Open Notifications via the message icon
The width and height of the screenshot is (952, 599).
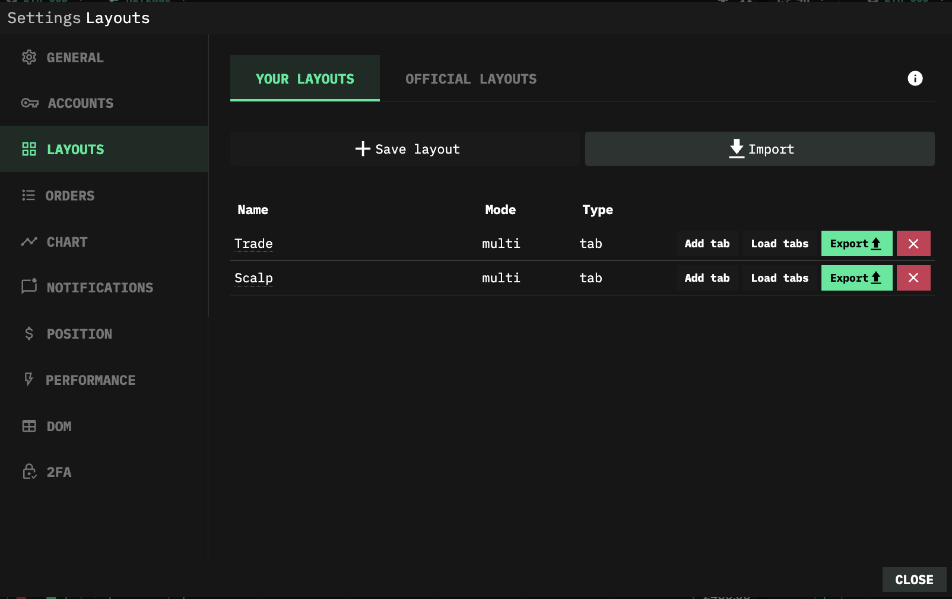tap(29, 287)
